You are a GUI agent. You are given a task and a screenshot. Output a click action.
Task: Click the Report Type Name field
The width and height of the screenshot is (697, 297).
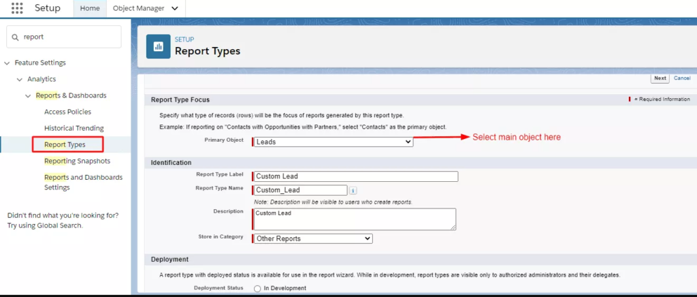[300, 190]
